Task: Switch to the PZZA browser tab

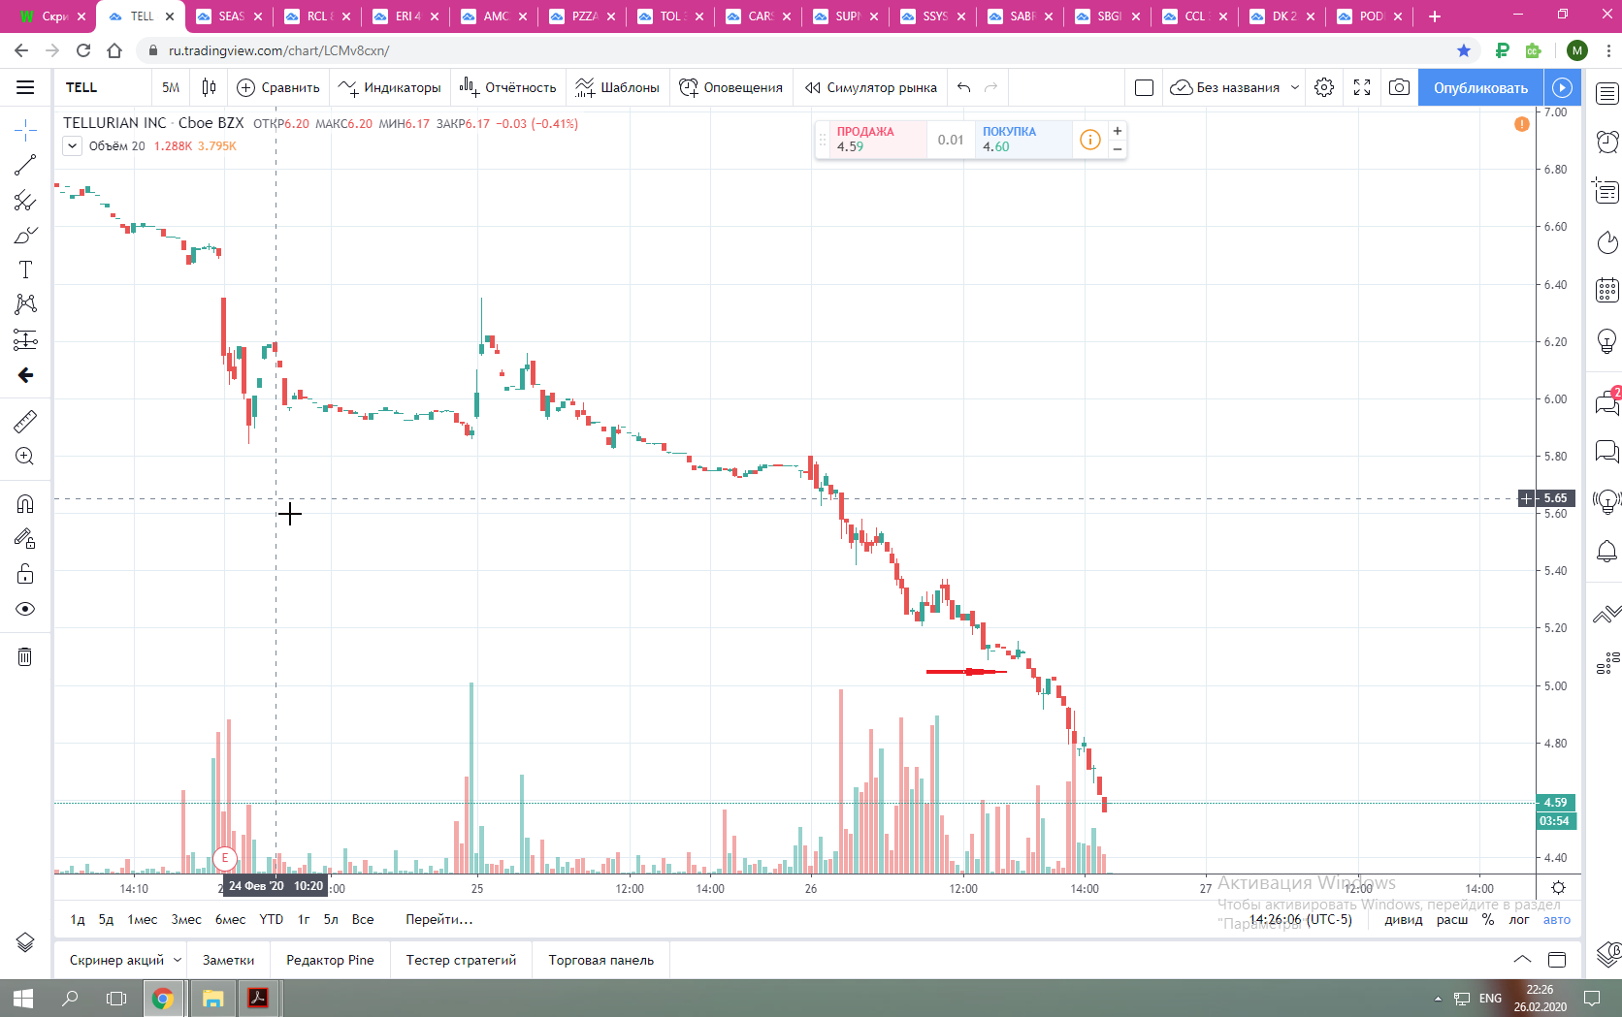Action: click(582, 16)
